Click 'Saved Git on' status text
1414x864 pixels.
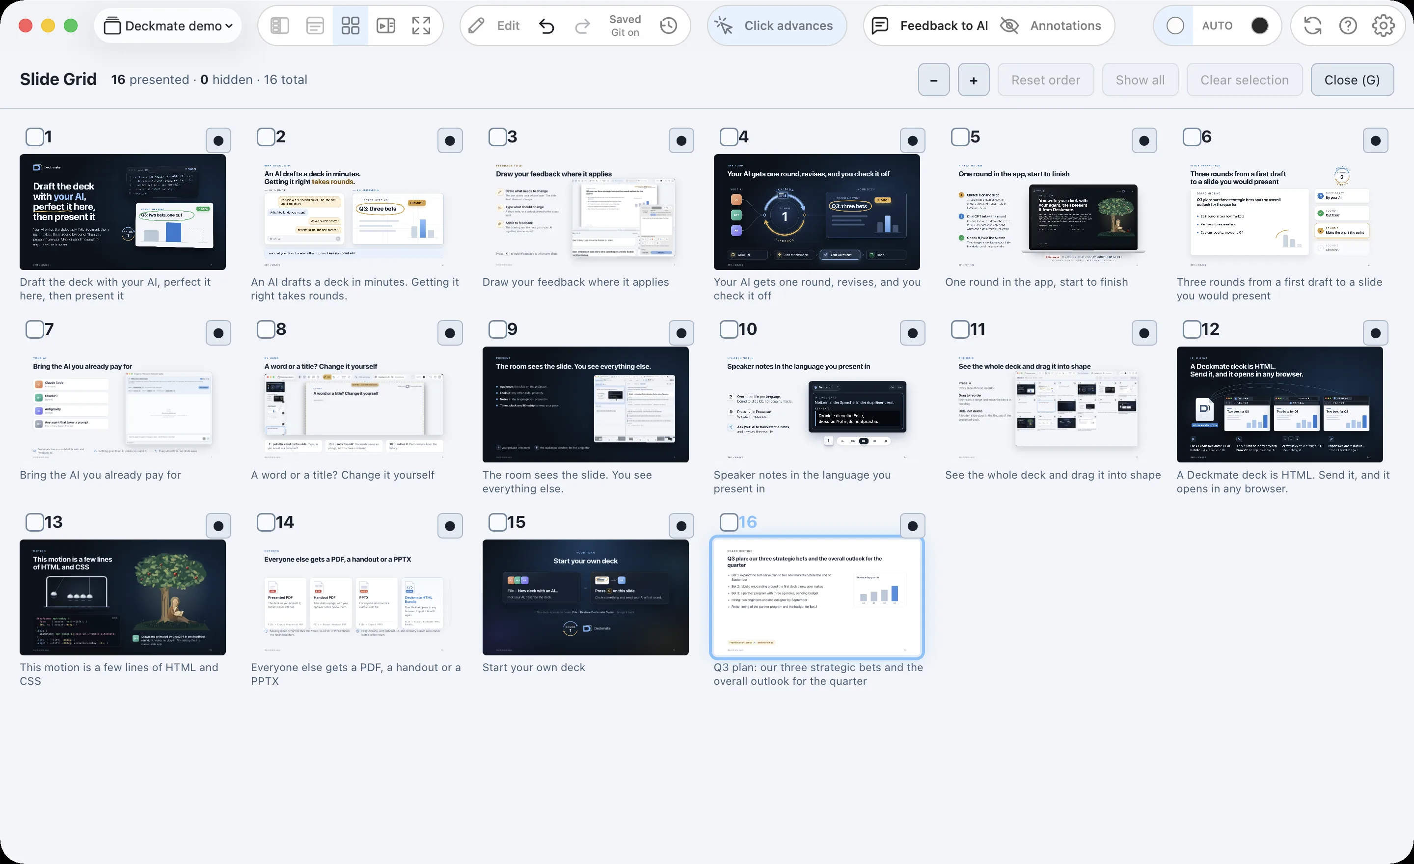(x=625, y=26)
